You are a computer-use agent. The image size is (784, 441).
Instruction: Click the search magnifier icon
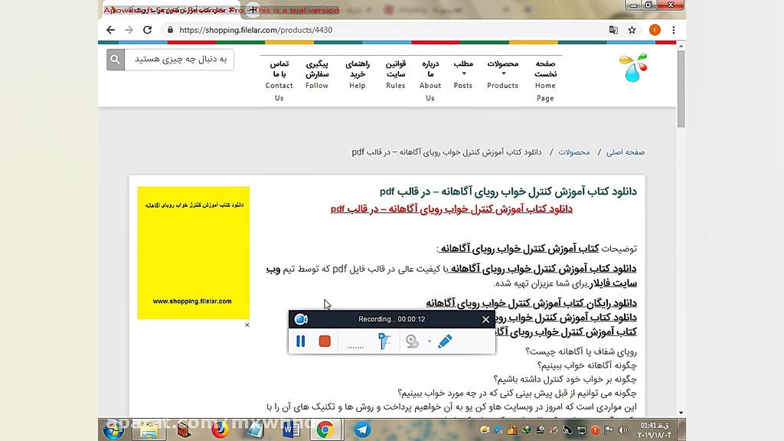[x=115, y=59]
